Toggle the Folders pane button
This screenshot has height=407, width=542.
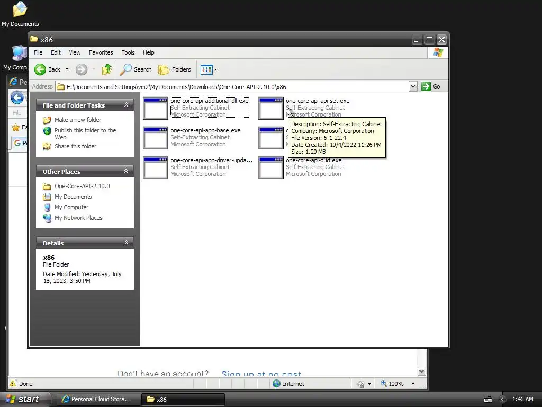point(175,69)
